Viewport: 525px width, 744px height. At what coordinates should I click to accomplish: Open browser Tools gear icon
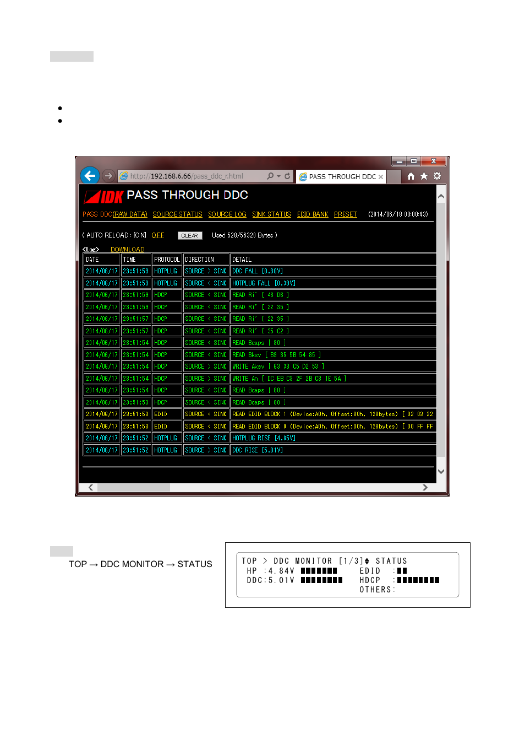[x=437, y=176]
